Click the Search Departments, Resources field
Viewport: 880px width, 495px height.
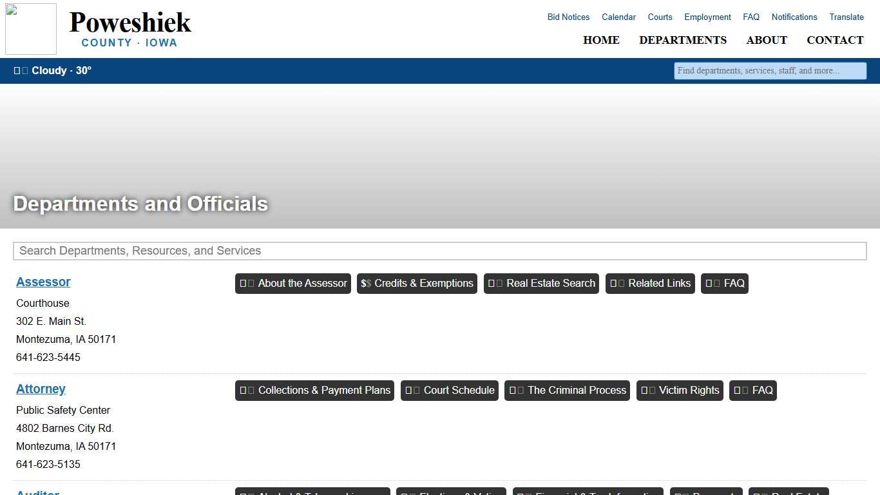pos(440,251)
